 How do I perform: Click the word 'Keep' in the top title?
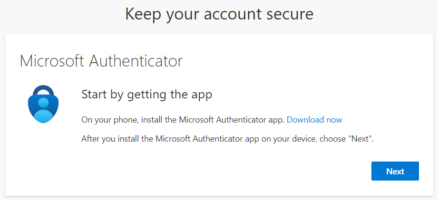click(143, 15)
